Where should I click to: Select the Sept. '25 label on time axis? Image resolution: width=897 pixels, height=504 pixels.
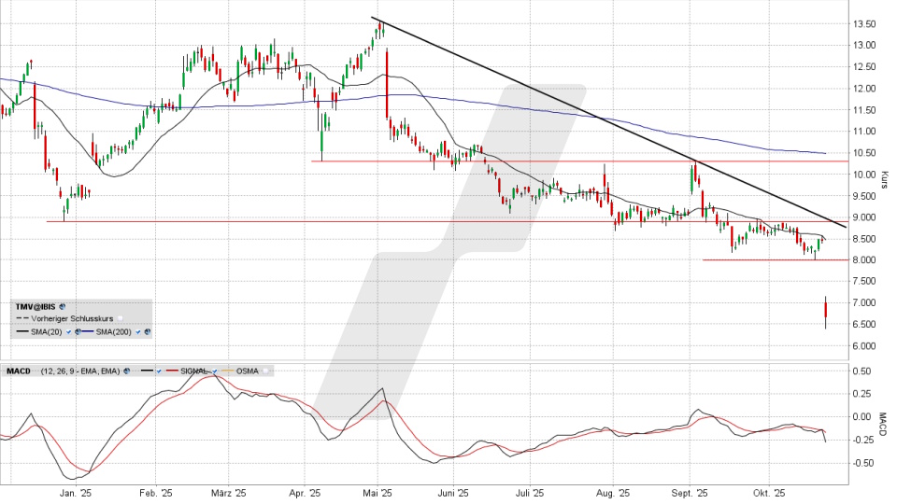(x=691, y=493)
